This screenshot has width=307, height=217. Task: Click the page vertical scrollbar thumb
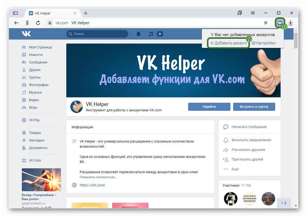pyautogui.click(x=296, y=40)
